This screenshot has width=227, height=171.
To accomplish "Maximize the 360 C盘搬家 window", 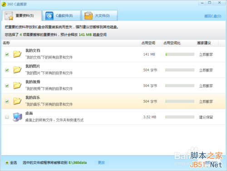I will point(210,3).
